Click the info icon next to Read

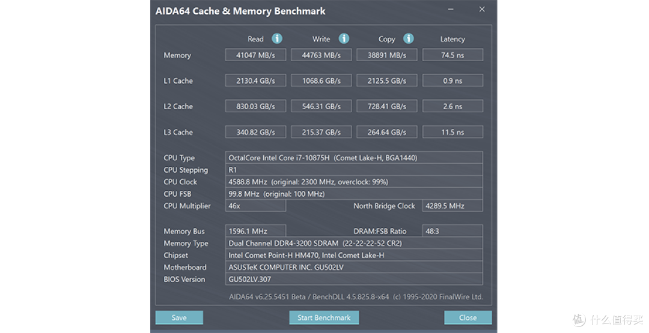click(x=277, y=38)
